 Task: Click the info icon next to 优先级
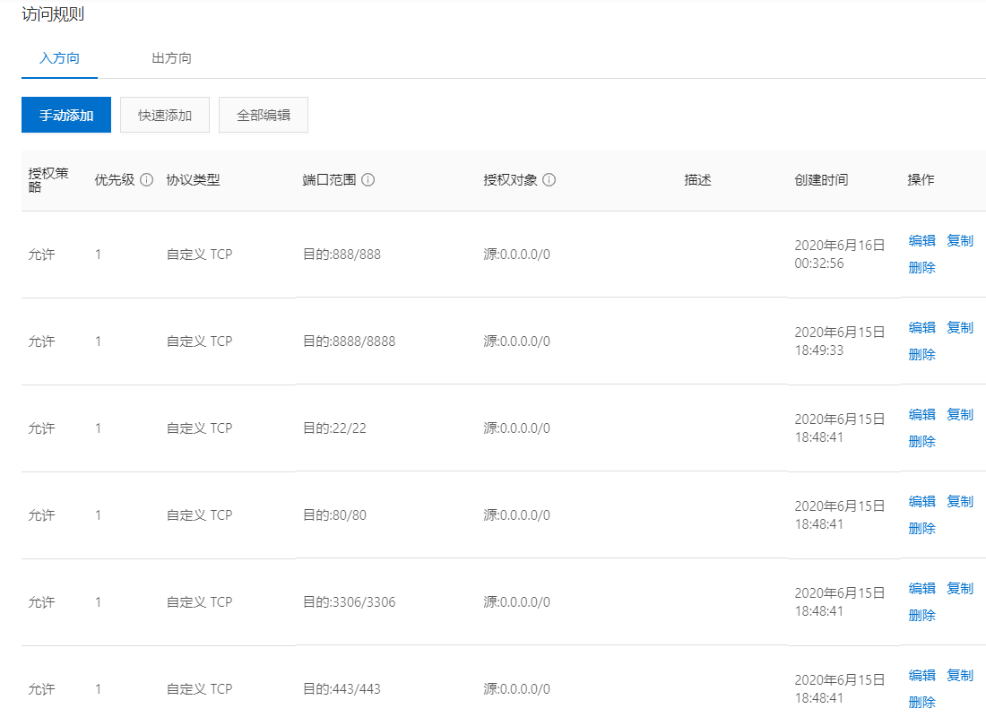[146, 180]
